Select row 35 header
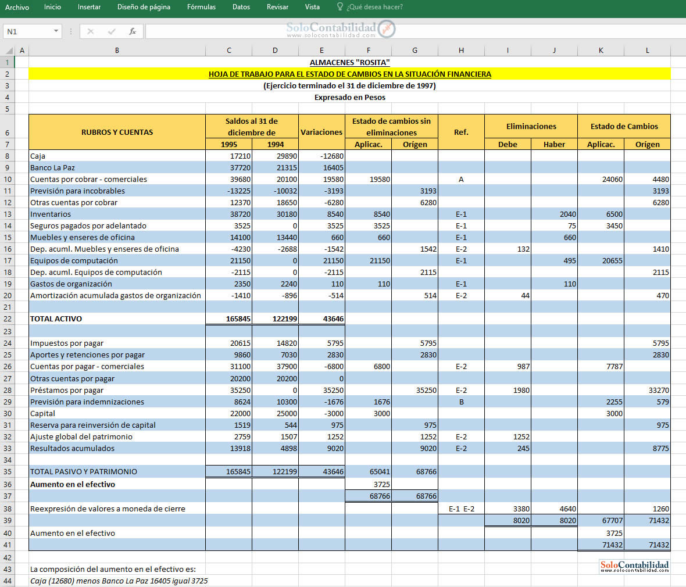The width and height of the screenshot is (686, 587). [x=8, y=471]
